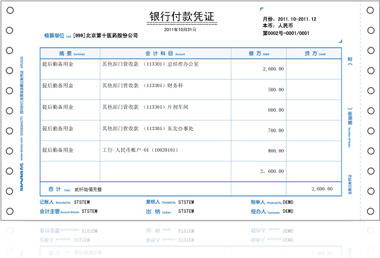Select 提后勤备用金 in the 东北办事处 row
The image size is (380, 258).
click(x=57, y=128)
